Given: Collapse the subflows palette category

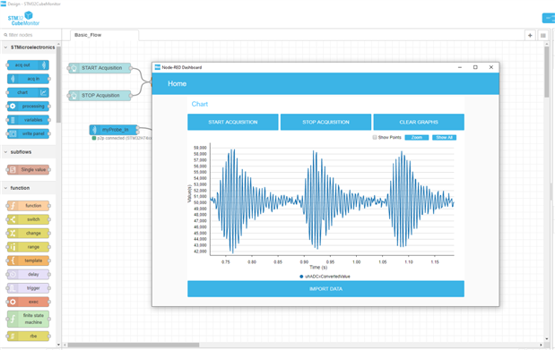Looking at the screenshot, I should [29, 152].
